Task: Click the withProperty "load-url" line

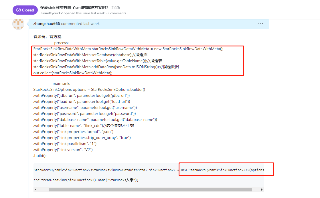Action: click(x=82, y=101)
